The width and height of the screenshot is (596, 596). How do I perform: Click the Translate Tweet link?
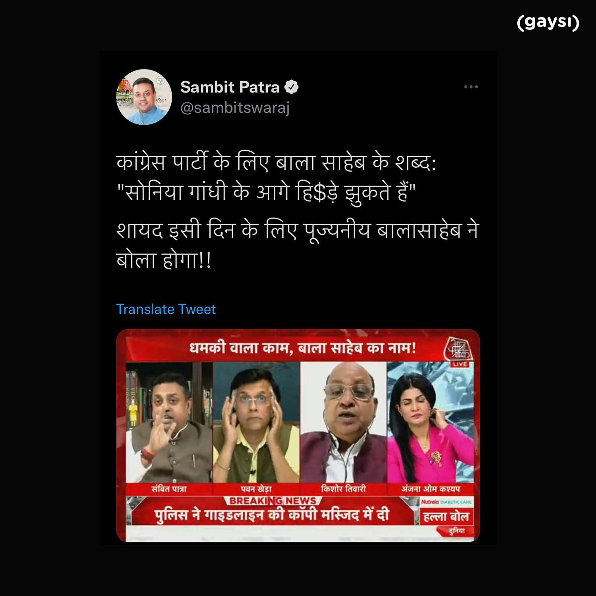[x=166, y=309]
